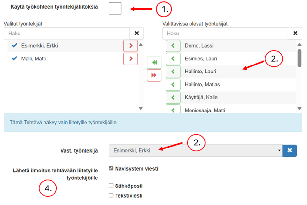The image size is (307, 205).
Task: Add Demo, Lassi with green arrow
Action: coord(173,46)
